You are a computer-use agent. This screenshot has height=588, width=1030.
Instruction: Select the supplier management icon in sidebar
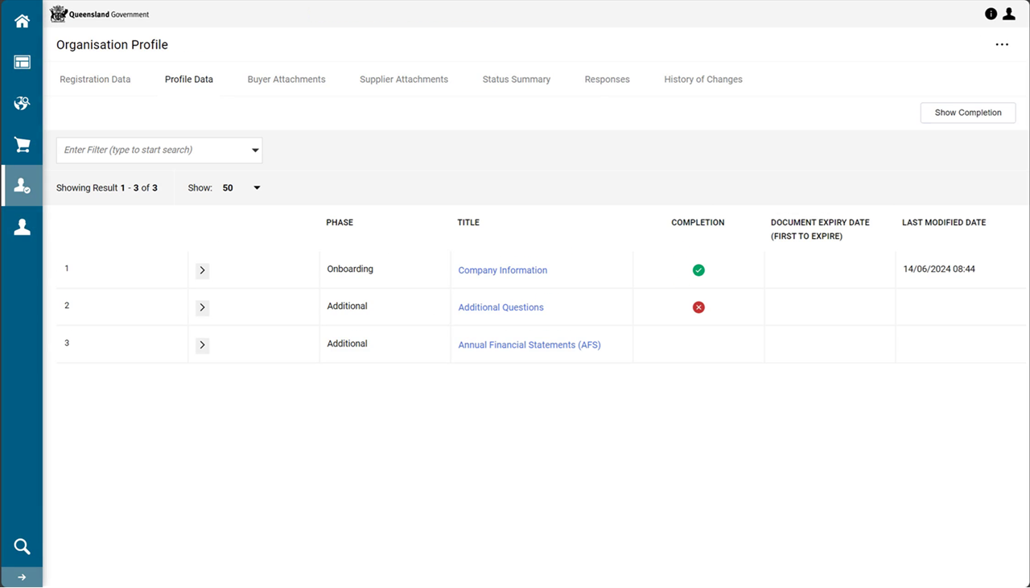[21, 185]
